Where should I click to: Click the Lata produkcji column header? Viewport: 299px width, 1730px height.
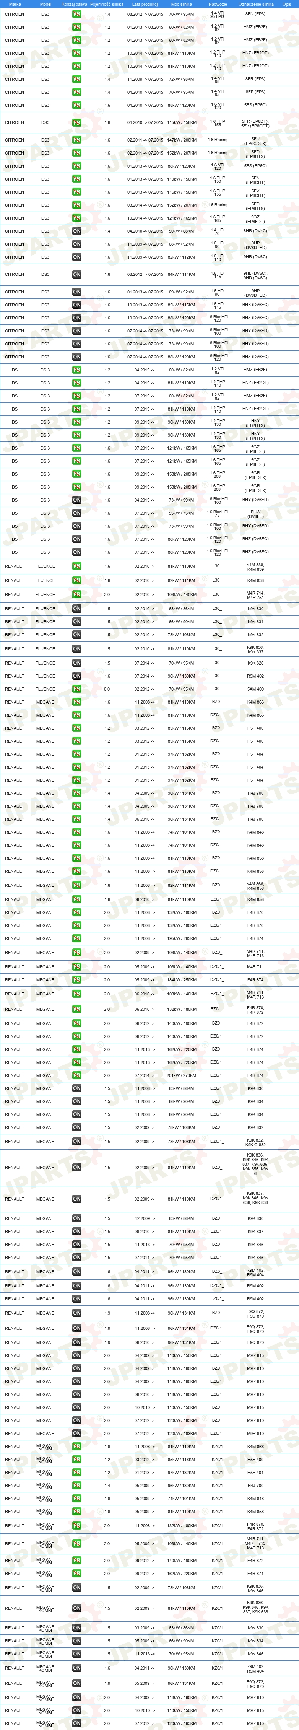point(145,4)
